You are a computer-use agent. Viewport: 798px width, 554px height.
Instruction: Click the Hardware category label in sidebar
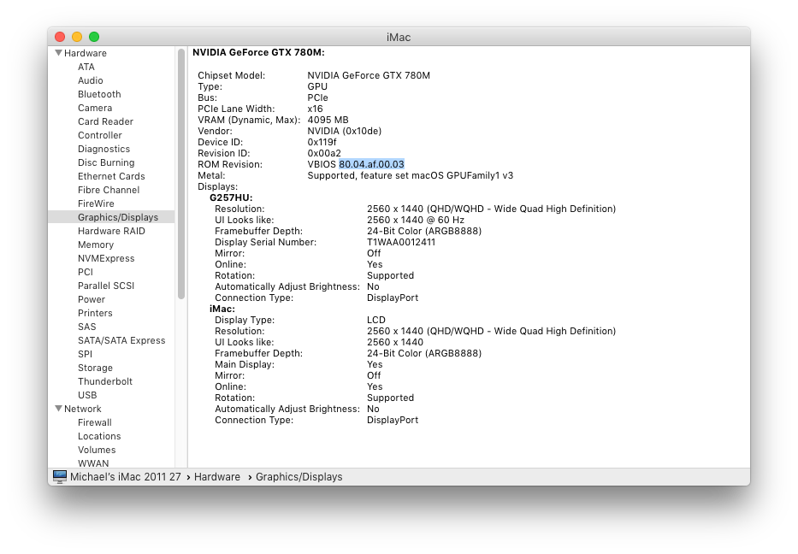click(x=85, y=53)
